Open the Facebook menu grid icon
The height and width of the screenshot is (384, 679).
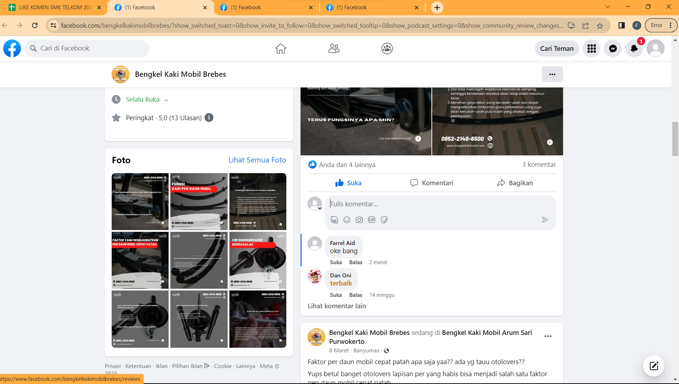pyautogui.click(x=592, y=48)
